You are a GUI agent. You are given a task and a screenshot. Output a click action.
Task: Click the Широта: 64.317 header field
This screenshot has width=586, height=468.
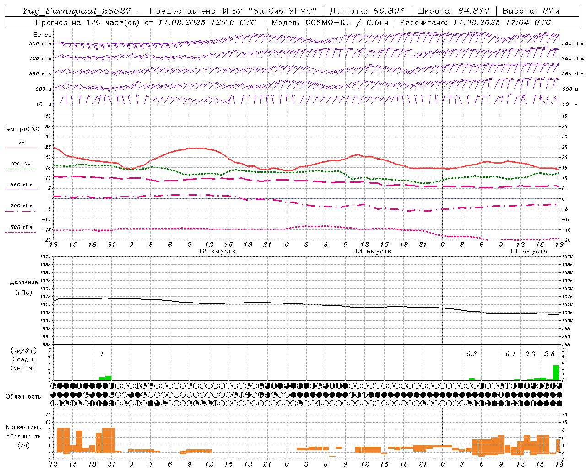coord(453,11)
